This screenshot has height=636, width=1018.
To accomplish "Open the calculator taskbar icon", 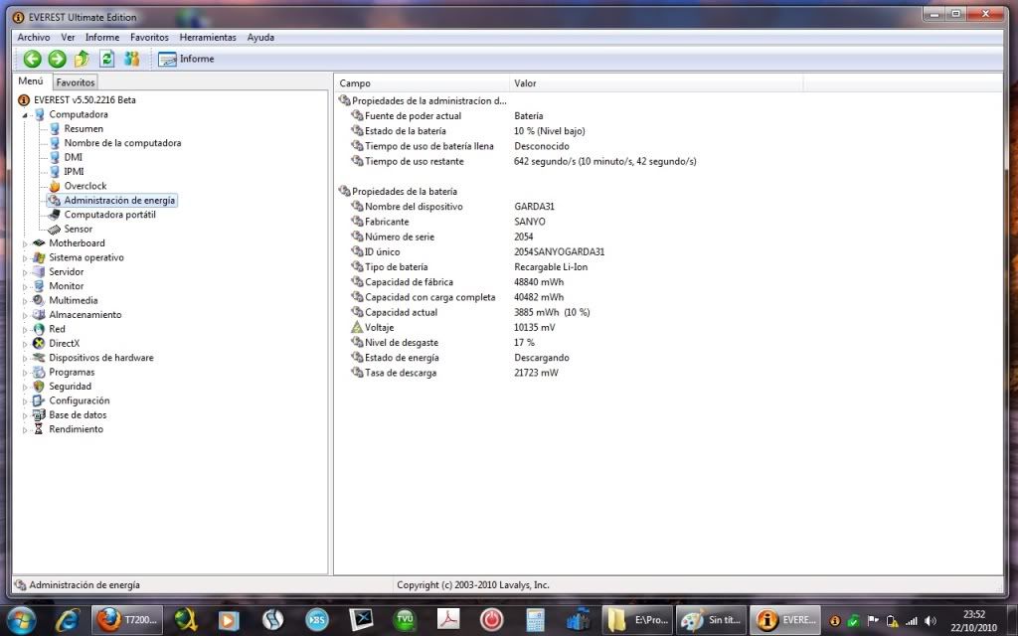I will tap(535, 620).
